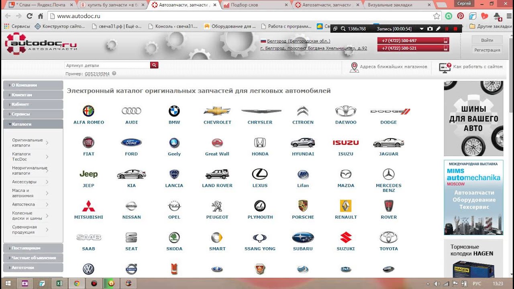Expand the Масла и автохимия submenu
This screenshot has height=289, width=514.
pos(47,193)
